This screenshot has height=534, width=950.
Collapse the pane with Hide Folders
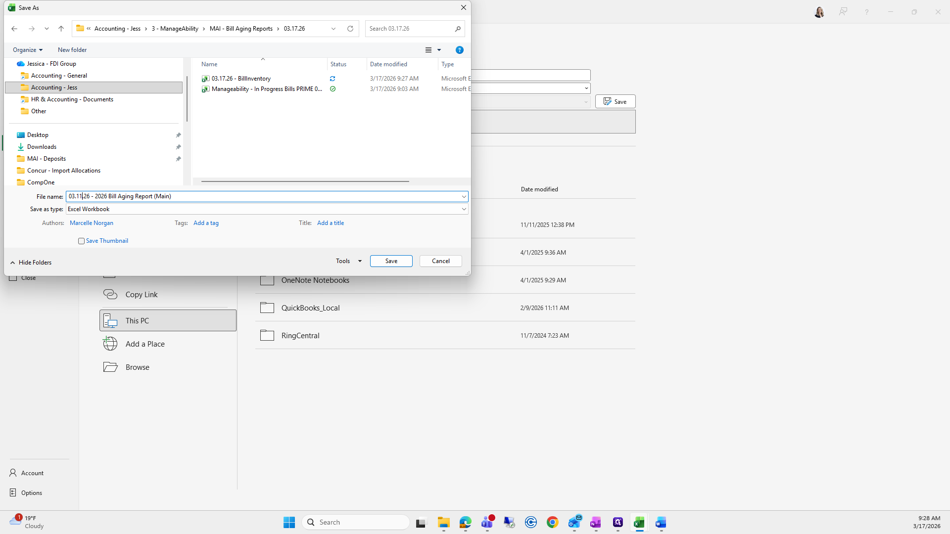[31, 263]
